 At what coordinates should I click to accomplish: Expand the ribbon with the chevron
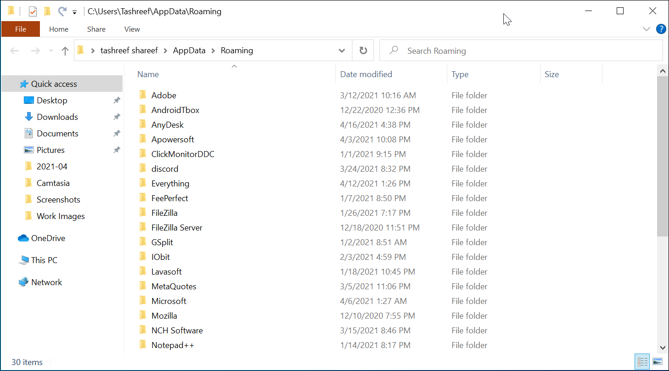tap(647, 29)
